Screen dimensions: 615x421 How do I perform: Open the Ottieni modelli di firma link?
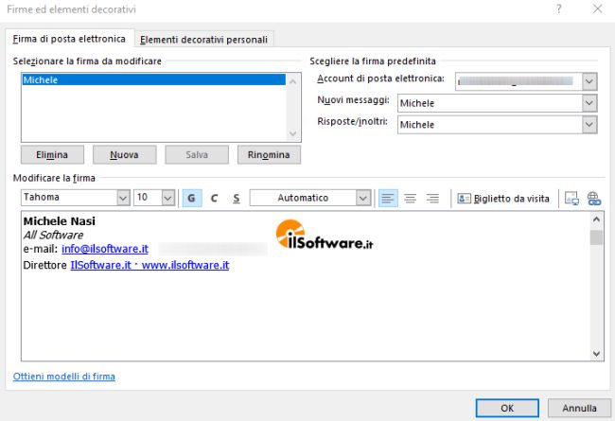[x=64, y=377]
